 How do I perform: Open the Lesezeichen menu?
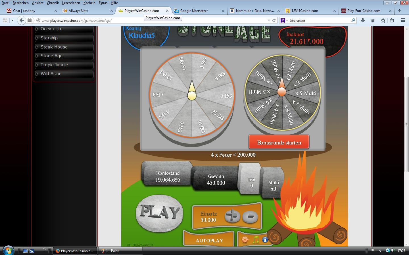pos(71,3)
